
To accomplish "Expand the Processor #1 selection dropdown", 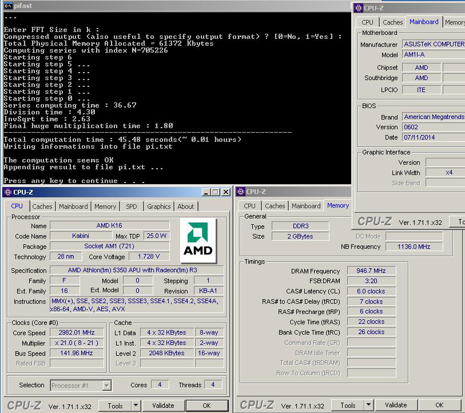I will pos(106,386).
